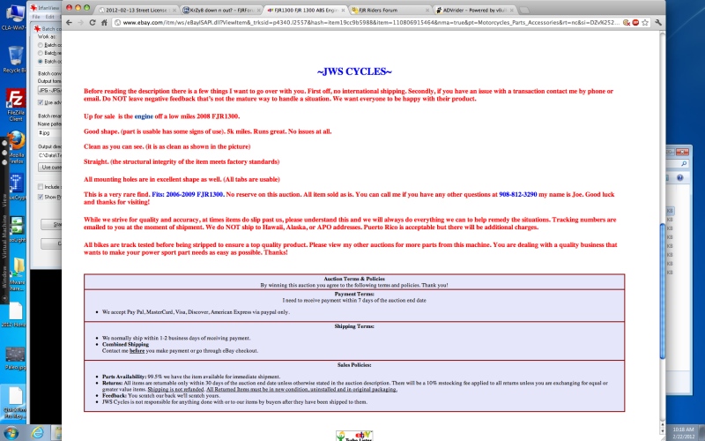Click the blocked cookie icon in address bar
705x441 pixels.
tap(627, 23)
